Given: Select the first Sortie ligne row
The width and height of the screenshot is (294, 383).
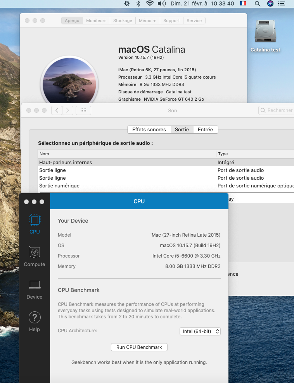Looking at the screenshot, I should (166, 170).
